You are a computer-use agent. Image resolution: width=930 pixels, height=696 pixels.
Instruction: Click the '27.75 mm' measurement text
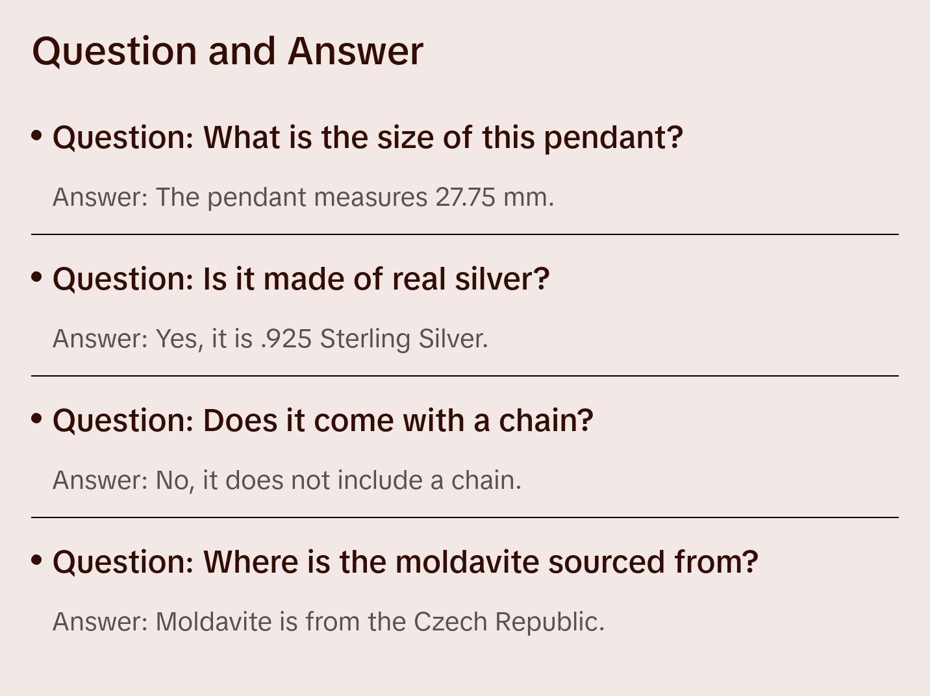point(494,197)
